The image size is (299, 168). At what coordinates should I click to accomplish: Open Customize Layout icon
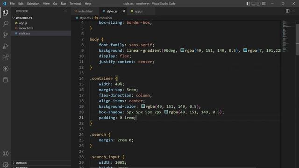[264, 3]
